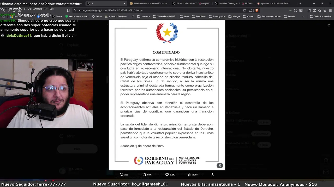The image size is (334, 187).
Task: Open the Mangas bookmarks folder
Action: [x=234, y=16]
